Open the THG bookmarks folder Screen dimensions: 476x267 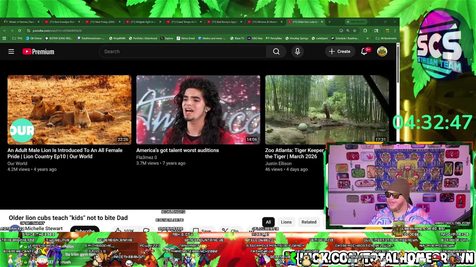point(17,38)
